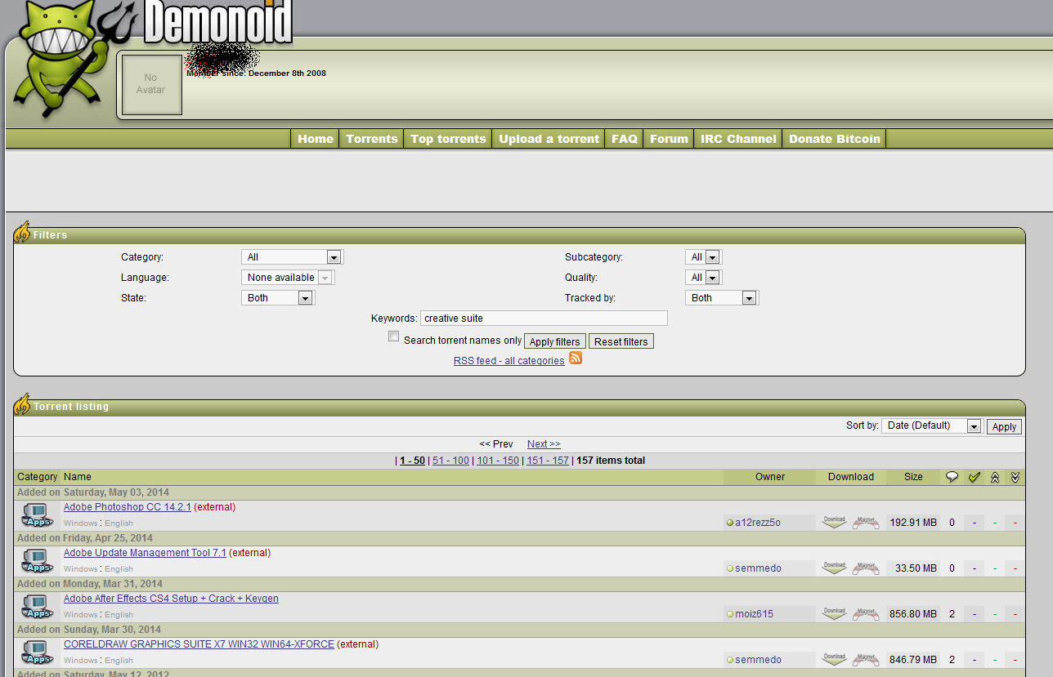Download the Adobe Update Management Tool torrent file
The width and height of the screenshot is (1053, 677).
click(834, 568)
